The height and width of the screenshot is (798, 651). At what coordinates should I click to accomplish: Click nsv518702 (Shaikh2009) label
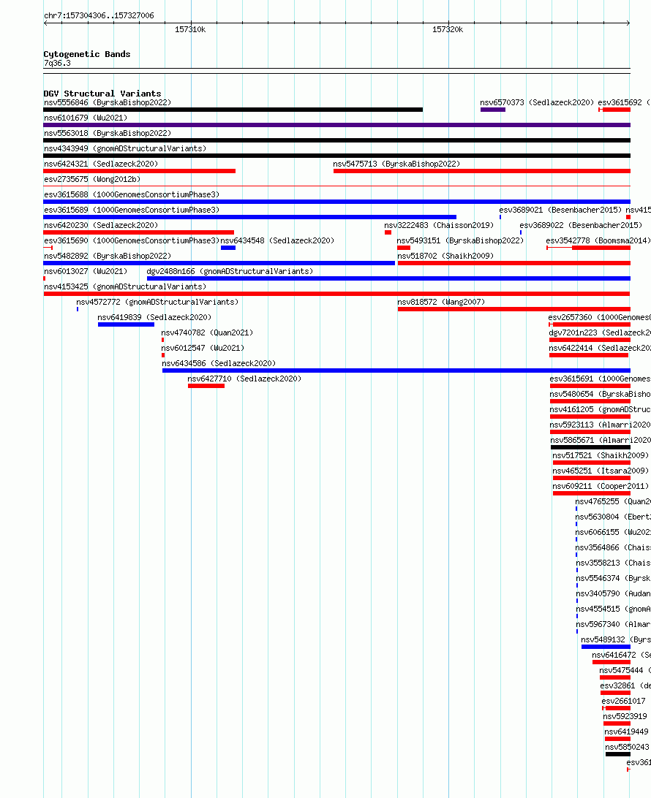click(445, 256)
